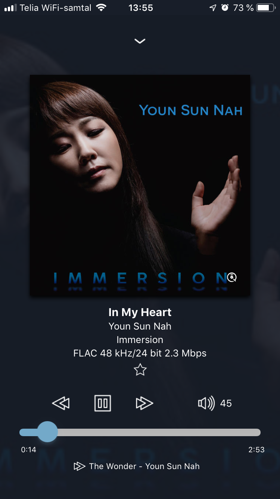This screenshot has width=280, height=499.
Task: Tap the total duration 2:53
Action: coord(256,450)
